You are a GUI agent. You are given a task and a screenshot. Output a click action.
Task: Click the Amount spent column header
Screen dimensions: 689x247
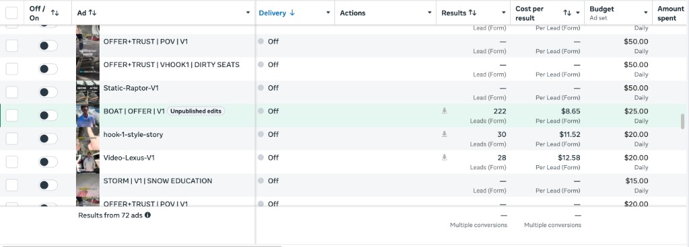click(x=671, y=13)
